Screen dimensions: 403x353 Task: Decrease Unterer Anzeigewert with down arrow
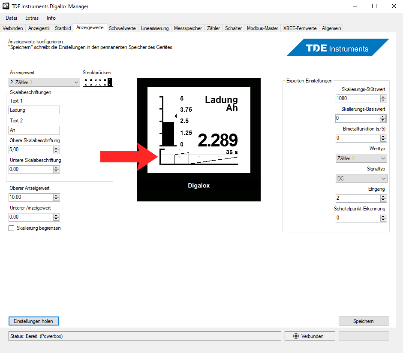click(x=56, y=219)
